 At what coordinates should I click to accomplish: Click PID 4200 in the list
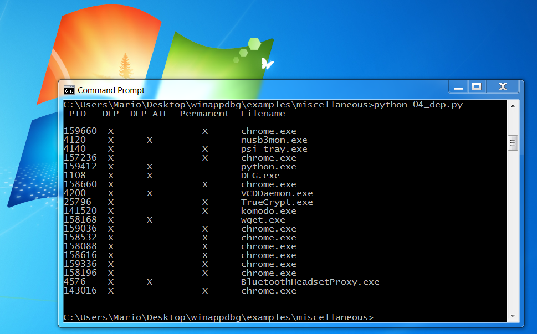(75, 193)
